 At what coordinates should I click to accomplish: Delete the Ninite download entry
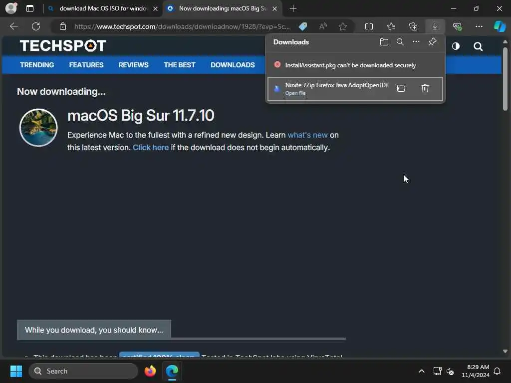tap(425, 88)
